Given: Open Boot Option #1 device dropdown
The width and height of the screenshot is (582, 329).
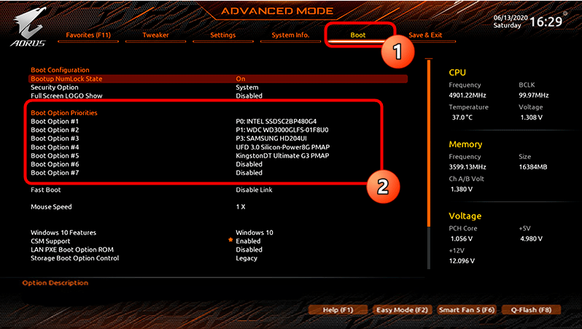Looking at the screenshot, I should [276, 121].
